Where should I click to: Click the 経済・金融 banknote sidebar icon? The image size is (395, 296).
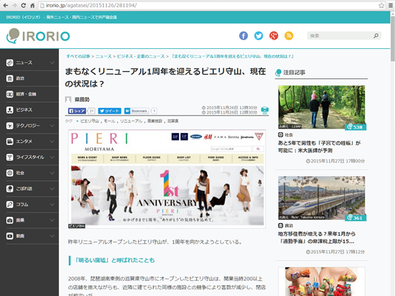coord(10,94)
